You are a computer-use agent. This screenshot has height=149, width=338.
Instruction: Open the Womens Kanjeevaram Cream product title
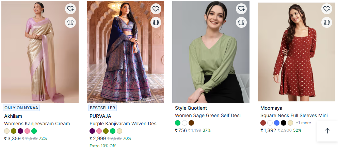point(39,124)
